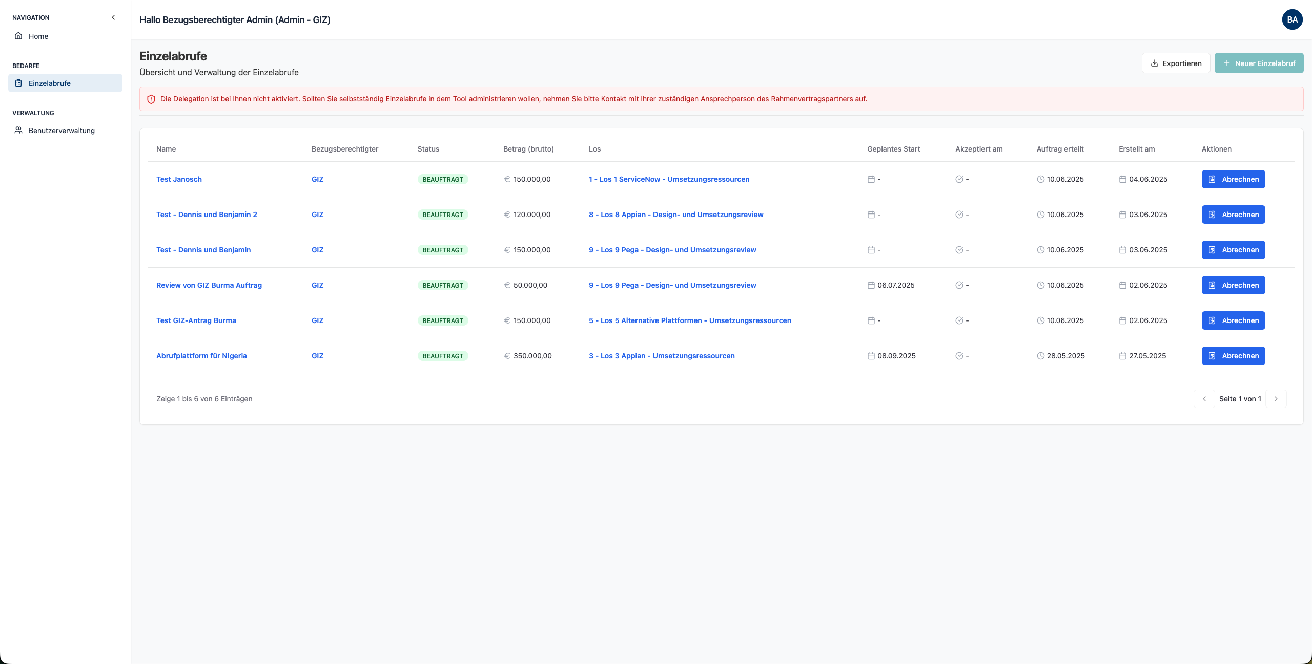This screenshot has width=1312, height=664.
Task: Open the BA user avatar menu
Action: point(1292,19)
